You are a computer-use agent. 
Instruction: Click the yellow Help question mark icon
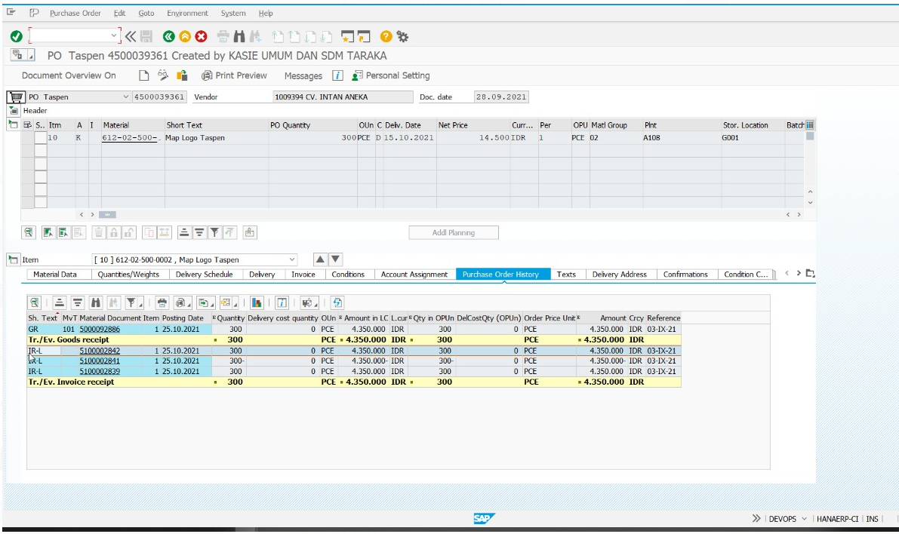click(386, 37)
